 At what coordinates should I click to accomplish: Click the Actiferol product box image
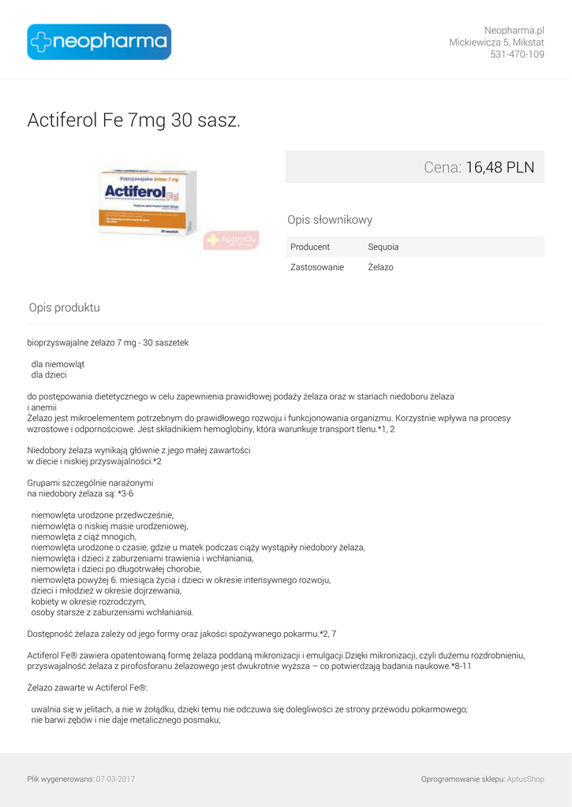pyautogui.click(x=146, y=202)
